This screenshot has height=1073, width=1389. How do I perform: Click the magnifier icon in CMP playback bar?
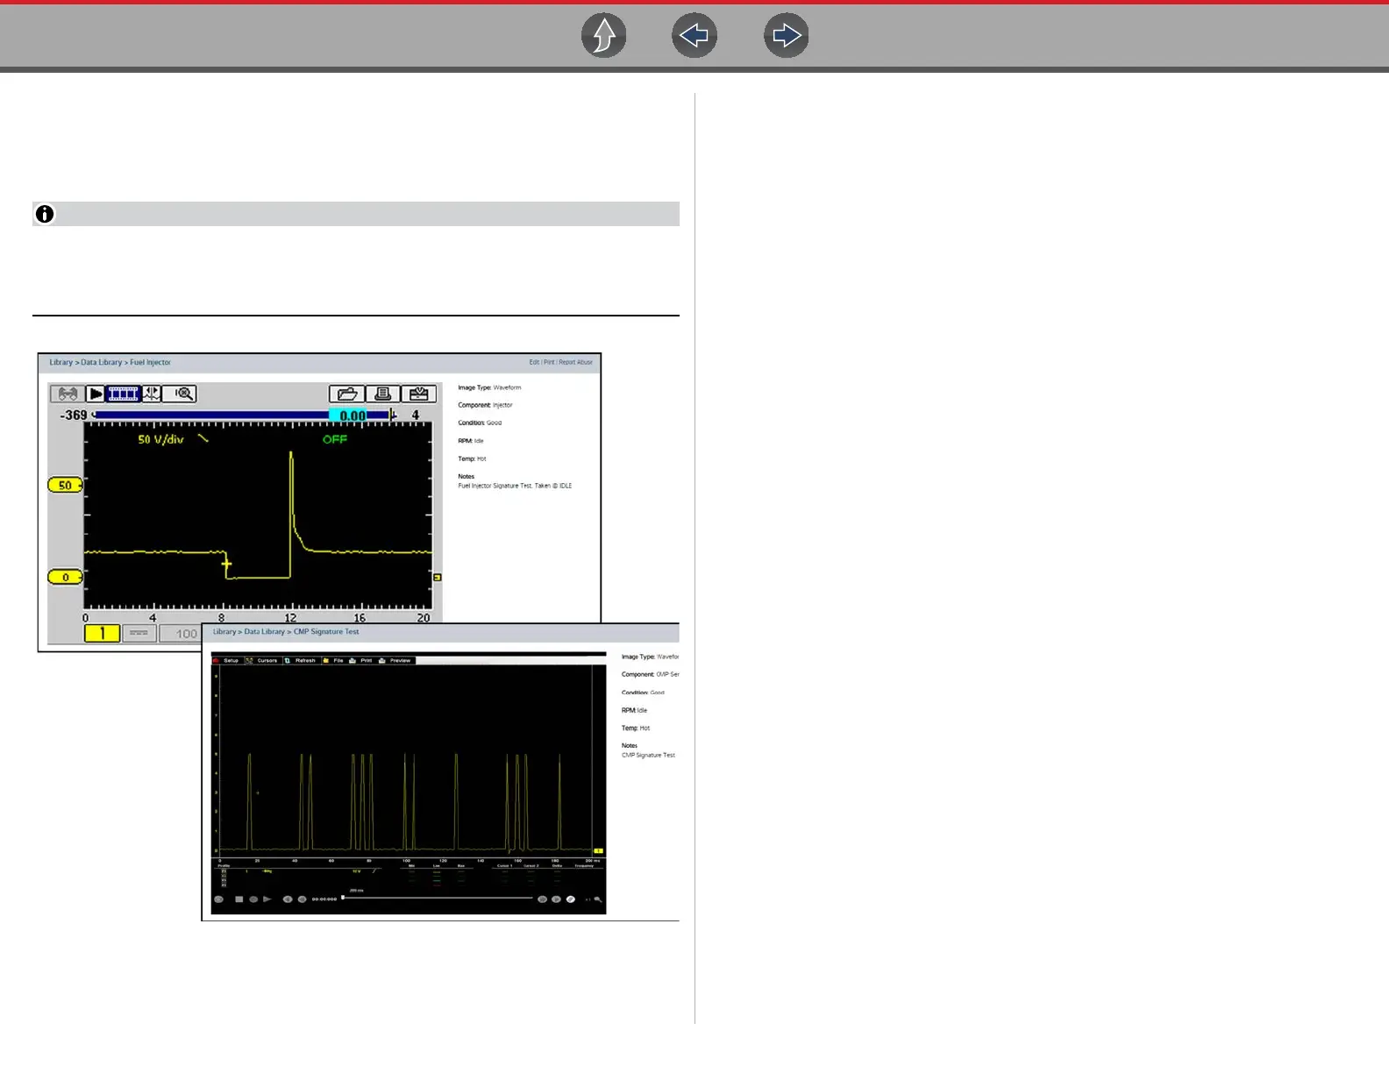(x=598, y=899)
